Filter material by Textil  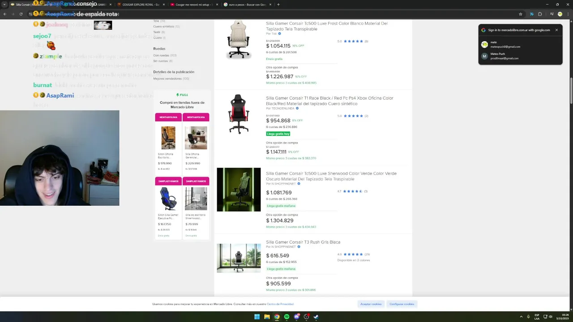[x=159, y=32]
